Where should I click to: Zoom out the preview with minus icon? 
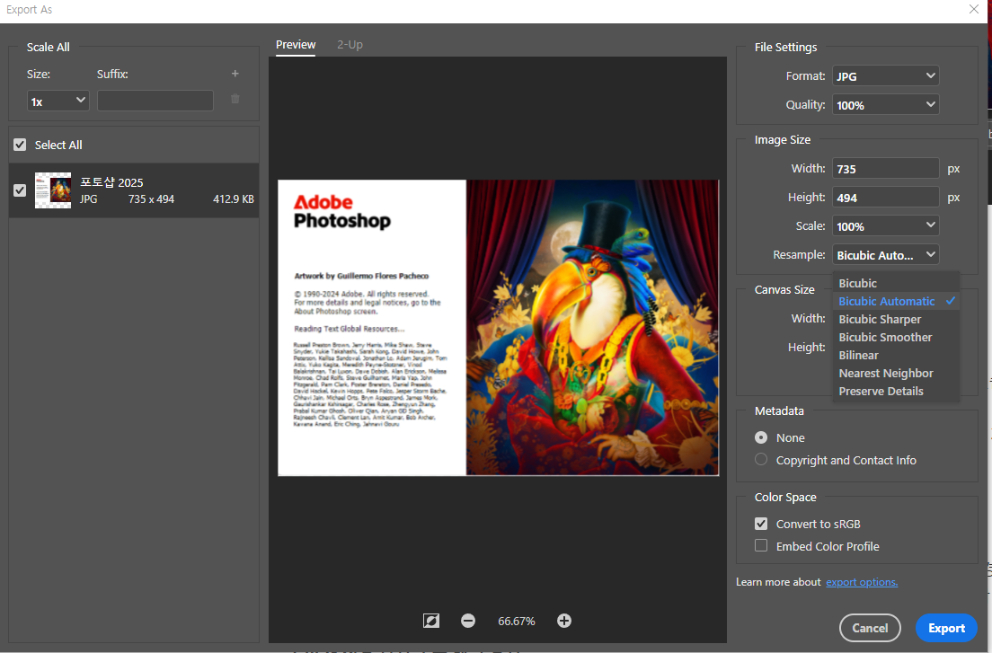pos(468,621)
